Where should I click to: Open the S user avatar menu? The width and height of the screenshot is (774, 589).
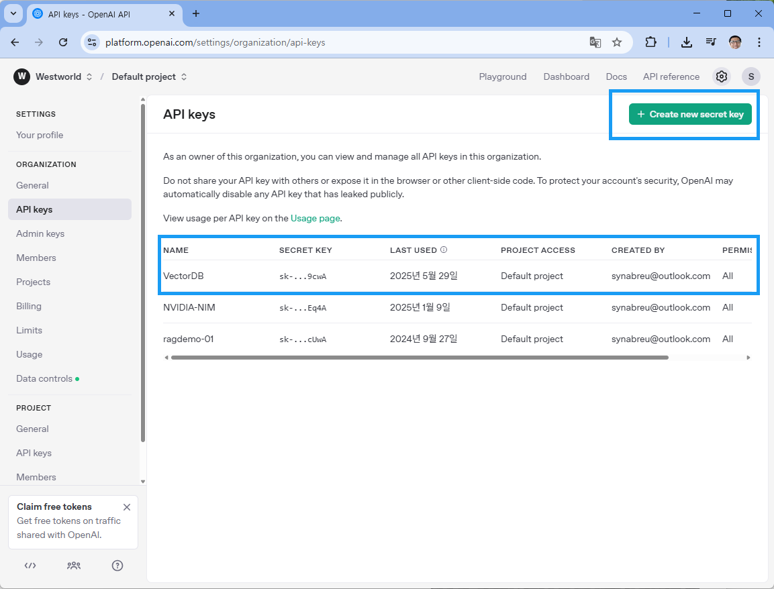[x=751, y=76]
